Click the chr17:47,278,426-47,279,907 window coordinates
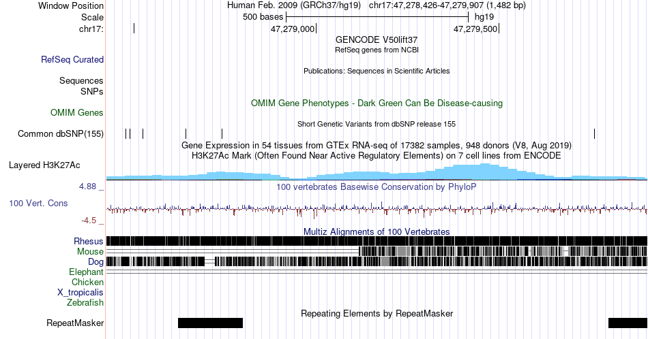Viewport: 648px width, 339px height. (x=447, y=5)
